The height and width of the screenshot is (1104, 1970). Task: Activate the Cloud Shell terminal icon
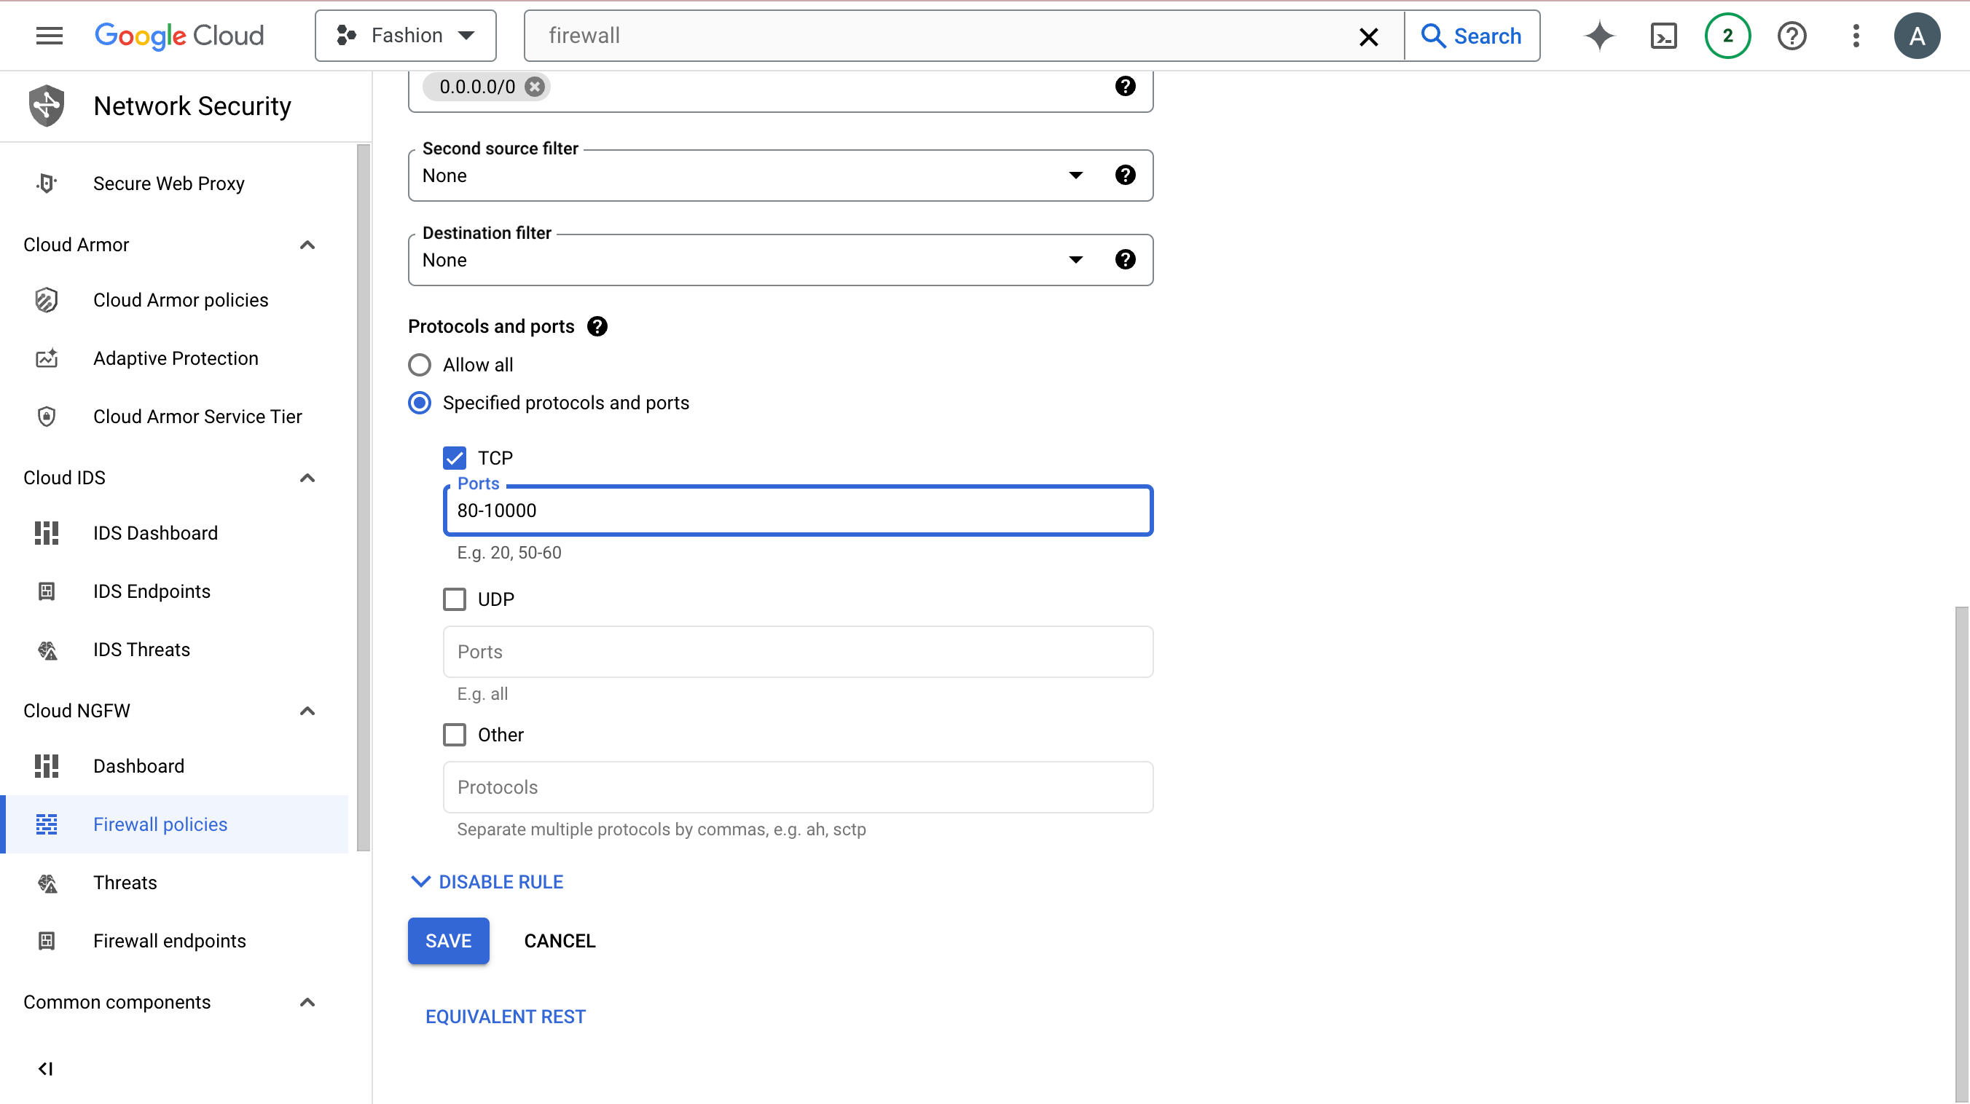tap(1663, 36)
